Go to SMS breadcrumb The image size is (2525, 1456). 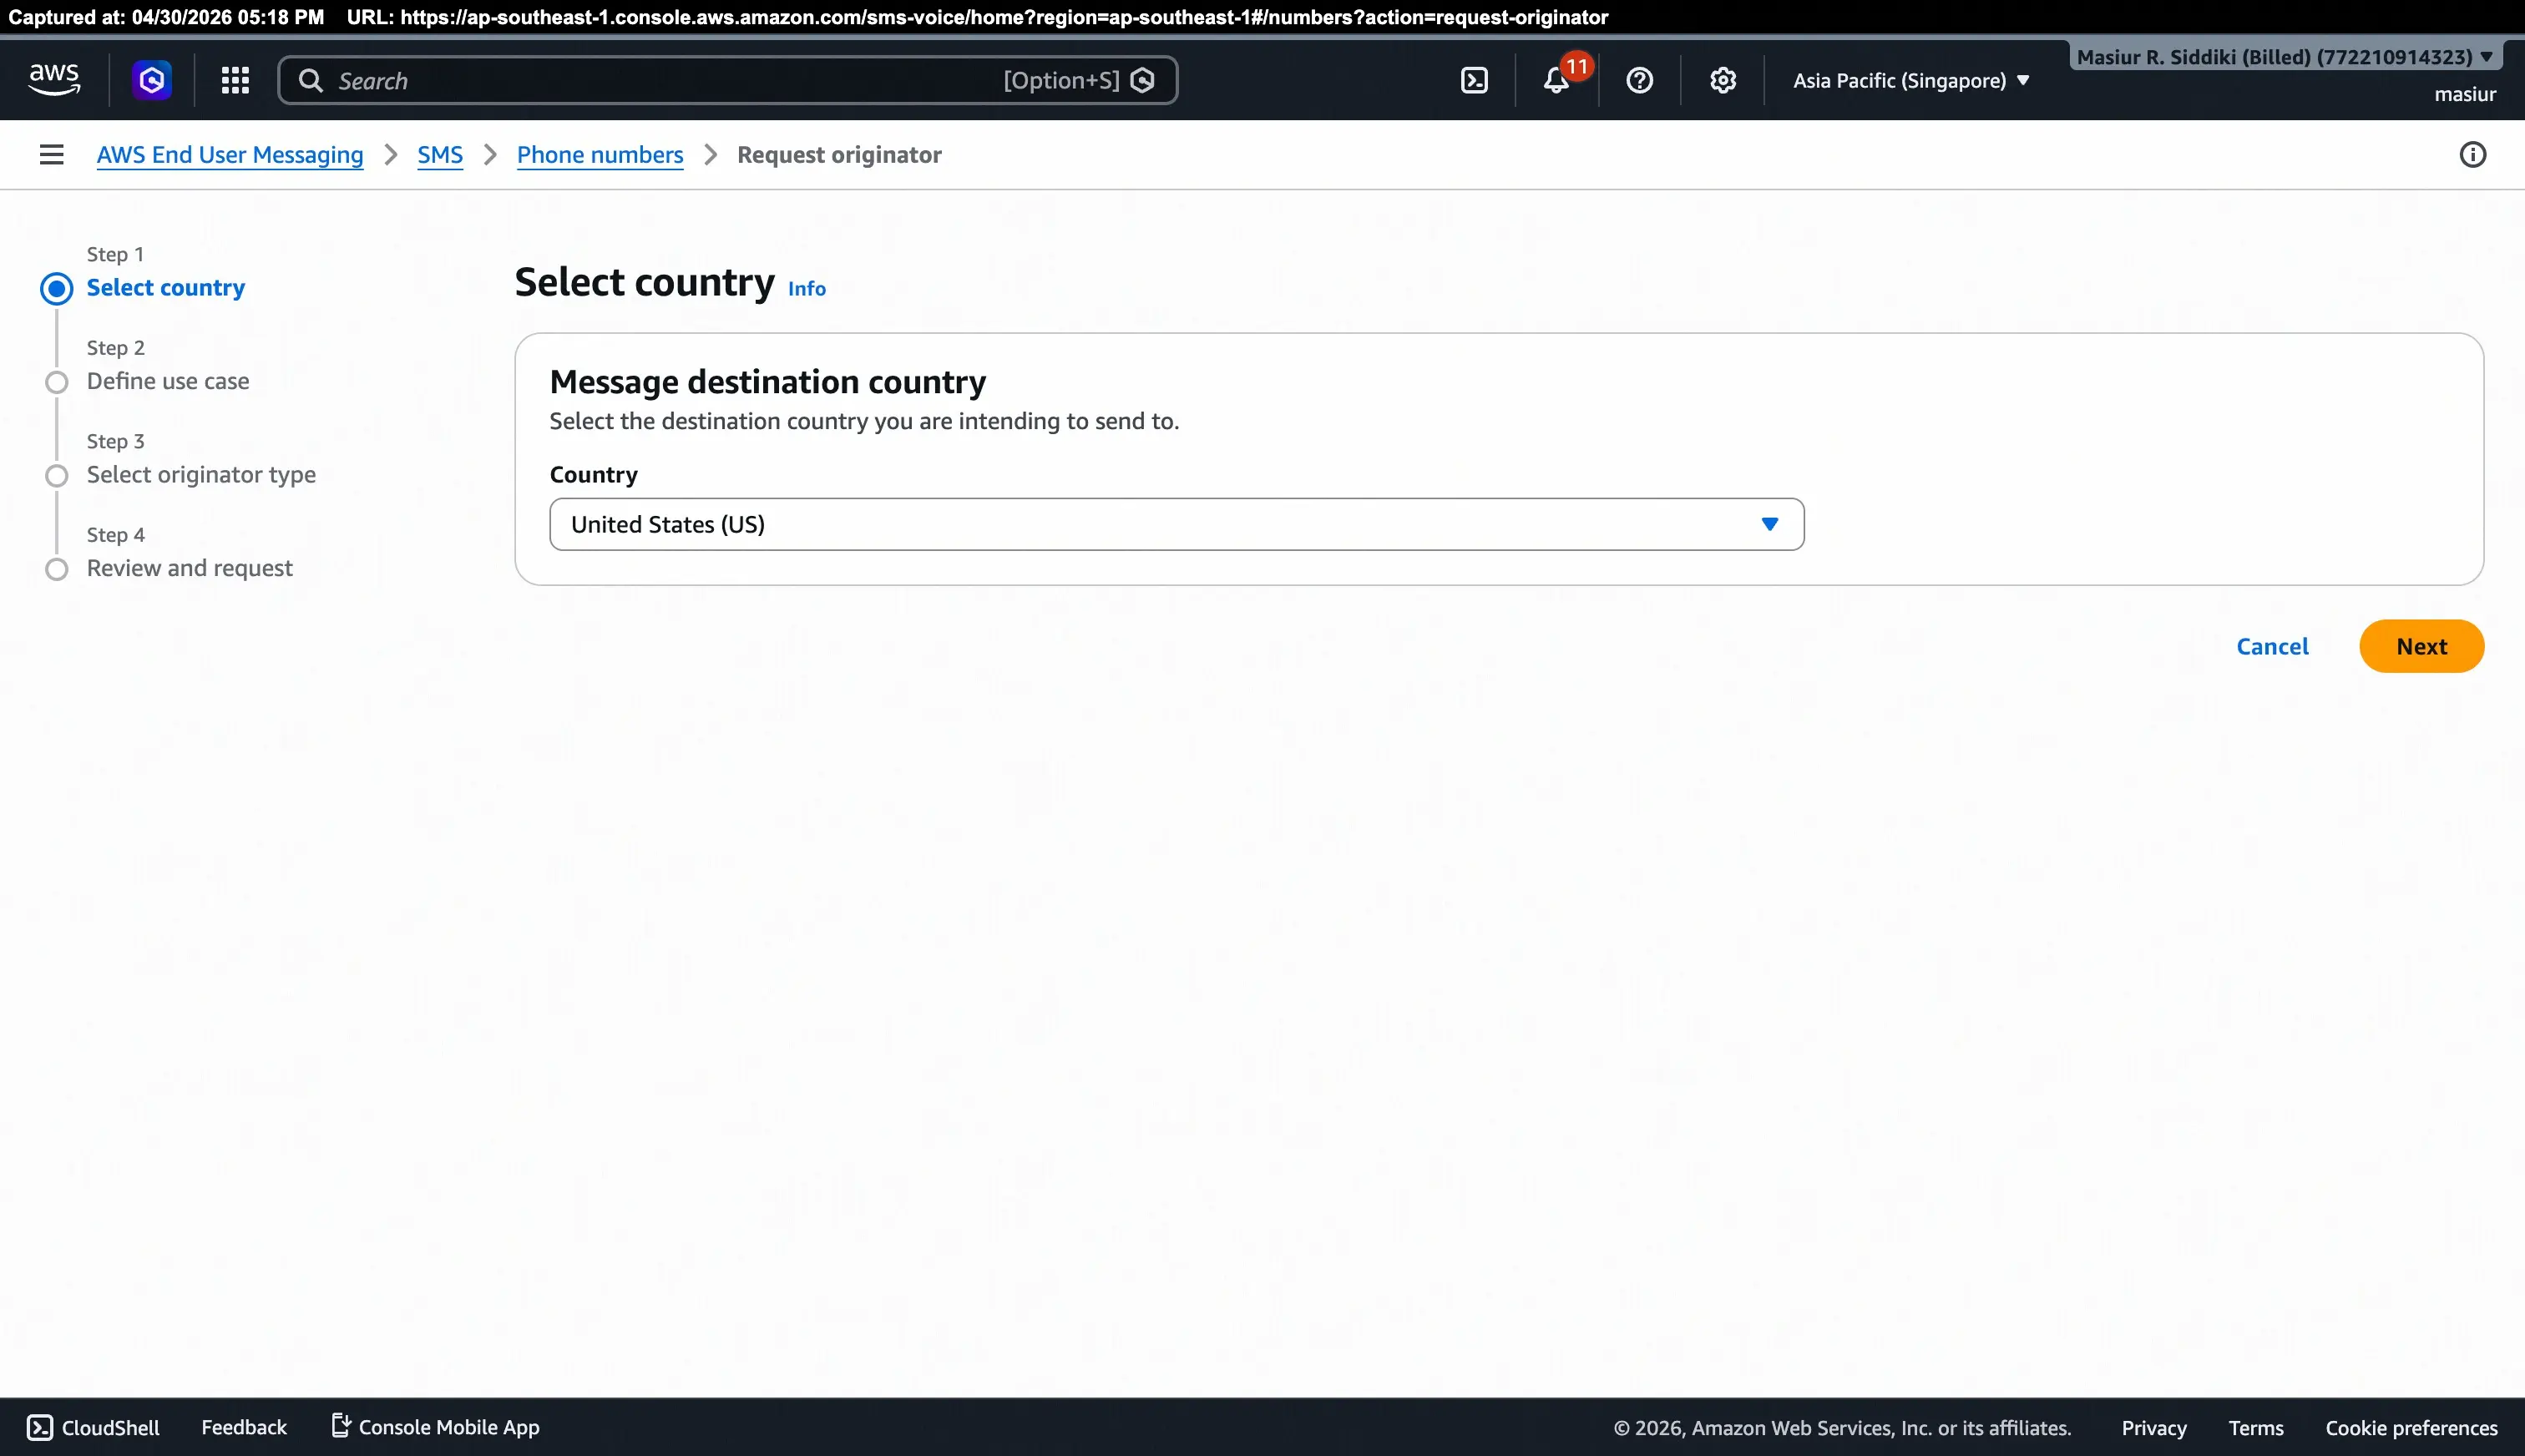pyautogui.click(x=440, y=155)
